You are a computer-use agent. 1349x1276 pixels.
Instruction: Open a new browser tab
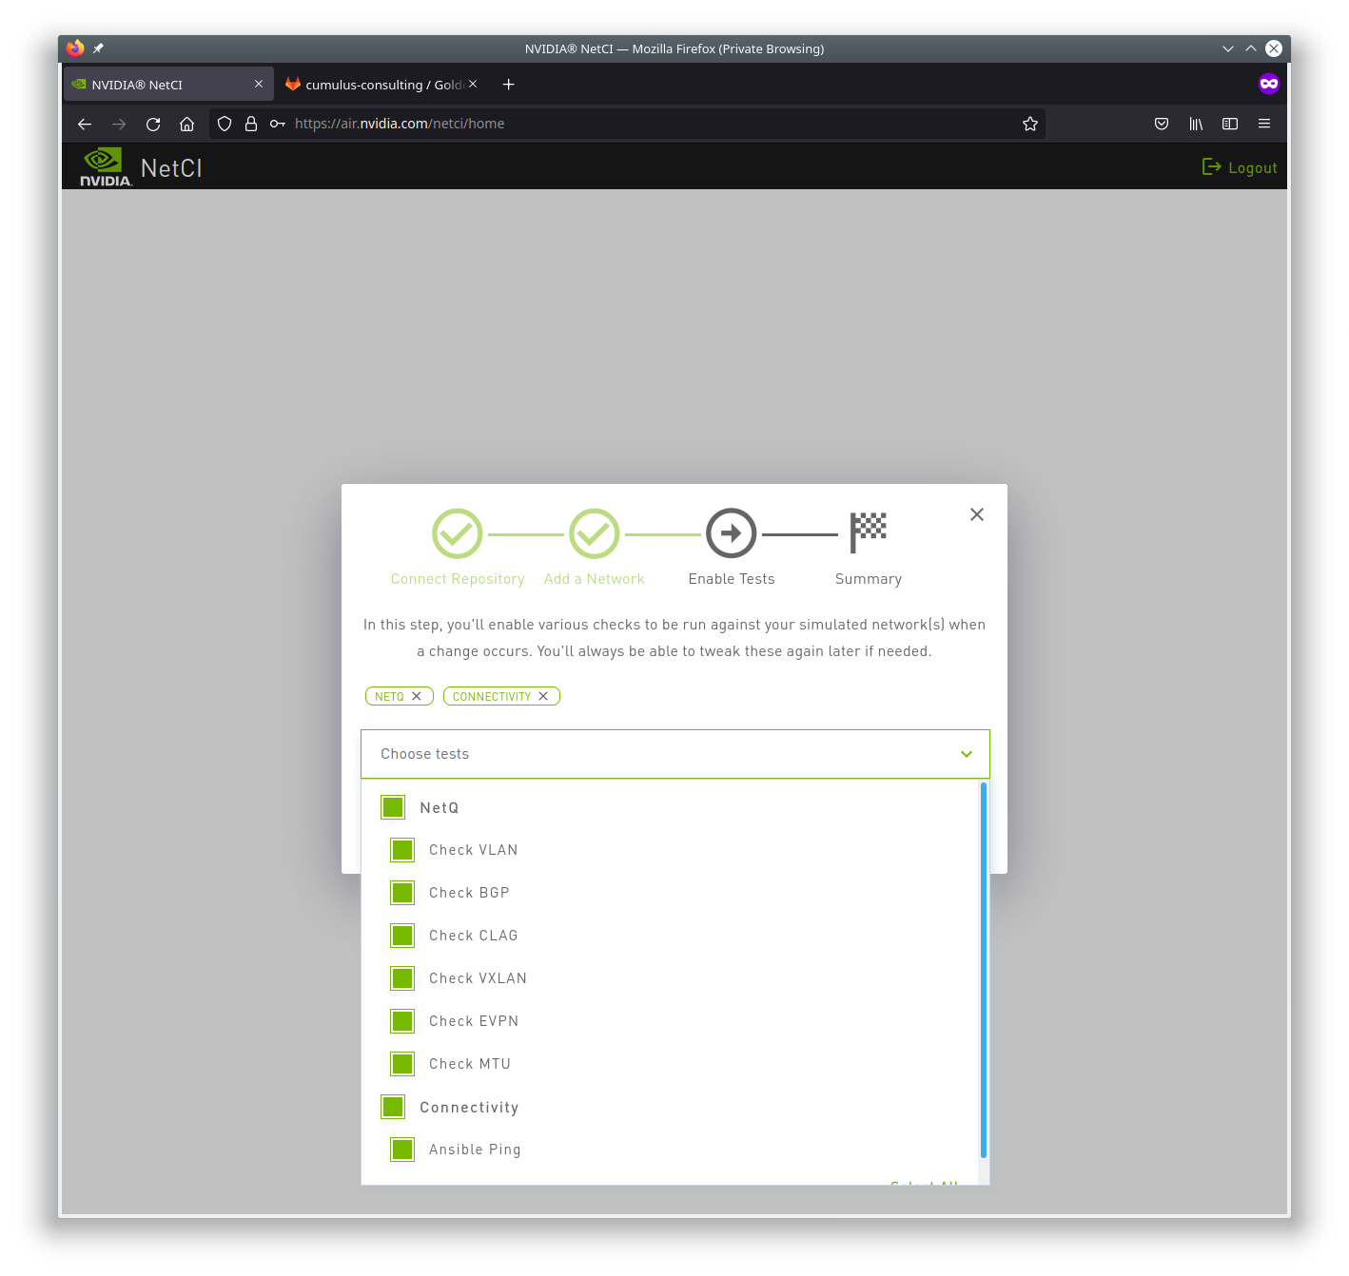coord(509,85)
